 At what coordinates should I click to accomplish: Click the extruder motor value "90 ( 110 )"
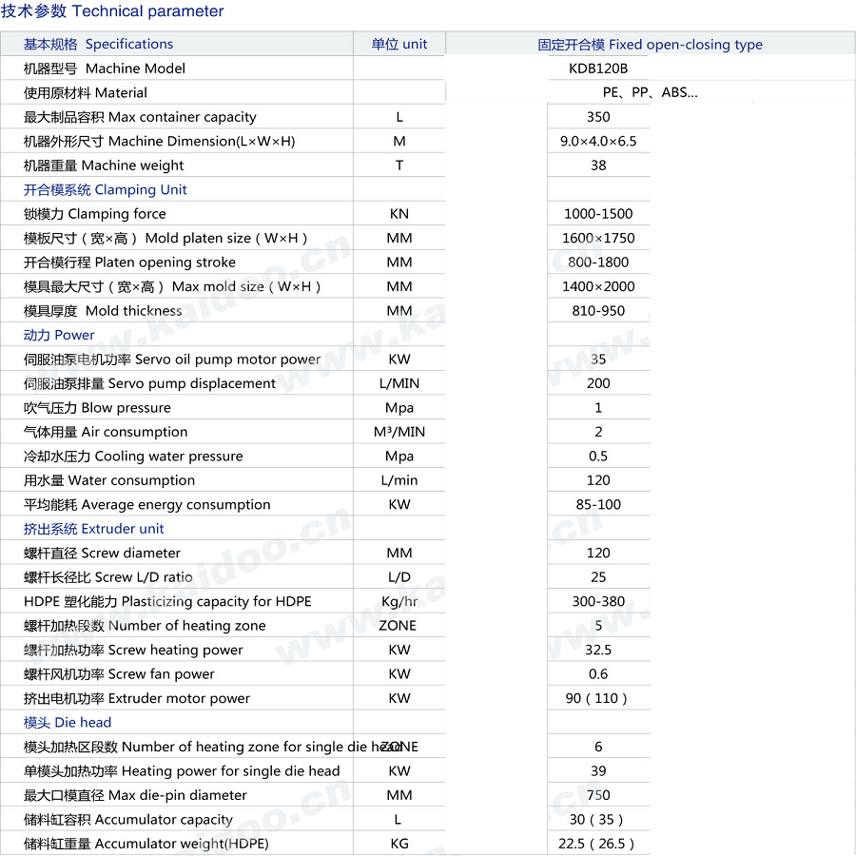pos(596,699)
